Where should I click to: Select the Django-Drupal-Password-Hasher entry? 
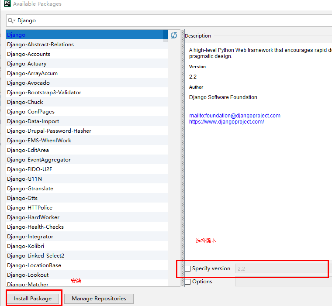tap(49, 131)
